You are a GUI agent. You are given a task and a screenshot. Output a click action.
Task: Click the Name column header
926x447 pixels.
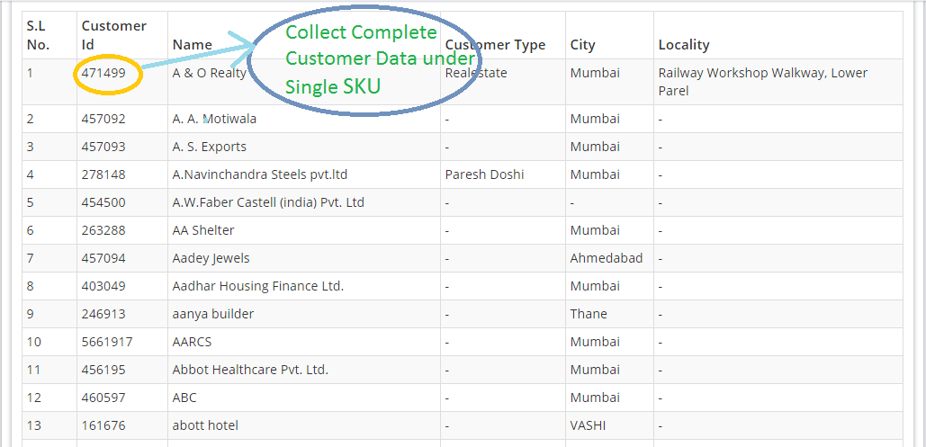[x=192, y=44]
